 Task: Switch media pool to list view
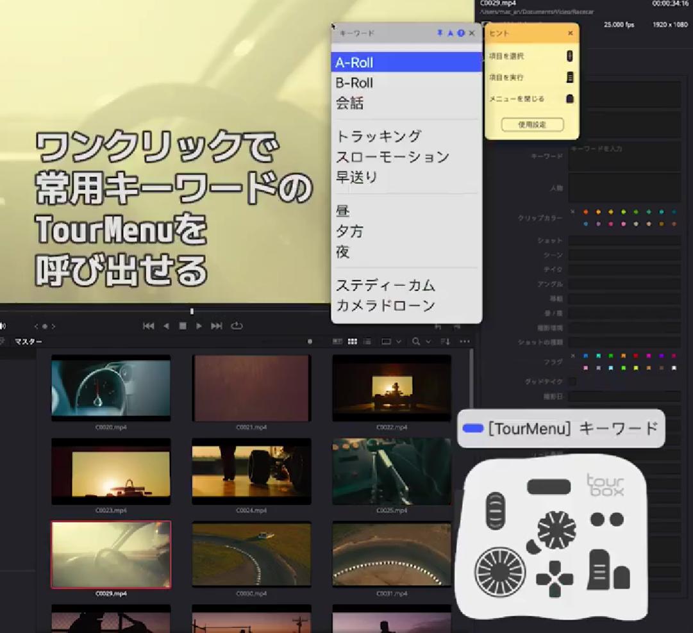click(367, 341)
